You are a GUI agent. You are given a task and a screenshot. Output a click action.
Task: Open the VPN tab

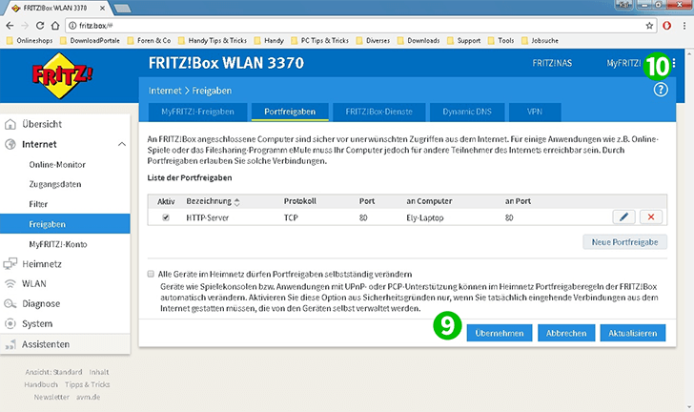click(535, 112)
